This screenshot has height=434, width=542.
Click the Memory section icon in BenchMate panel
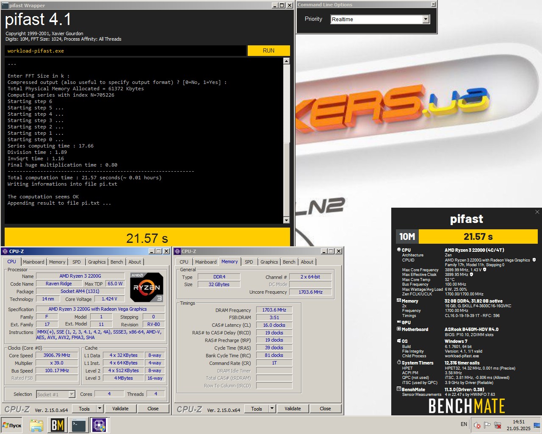tap(399, 300)
